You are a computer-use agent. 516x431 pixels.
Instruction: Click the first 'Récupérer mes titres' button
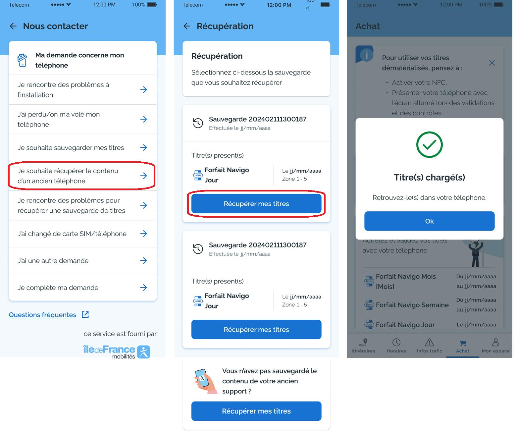(256, 204)
